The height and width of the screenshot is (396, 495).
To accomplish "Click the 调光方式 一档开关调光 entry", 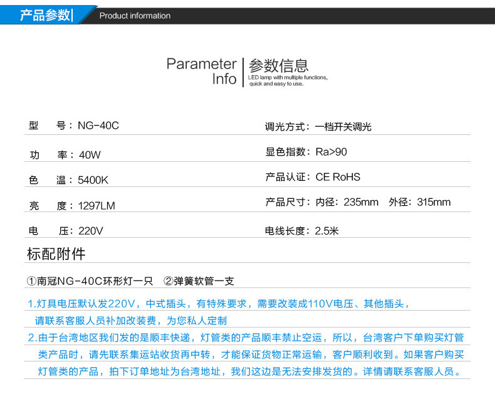I will 318,127.
